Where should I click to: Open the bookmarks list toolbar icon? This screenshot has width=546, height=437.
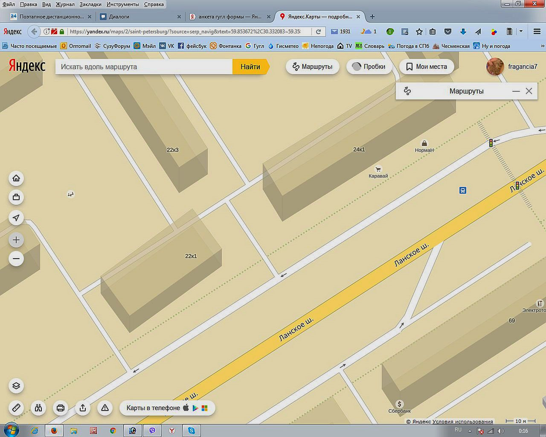[x=433, y=32]
